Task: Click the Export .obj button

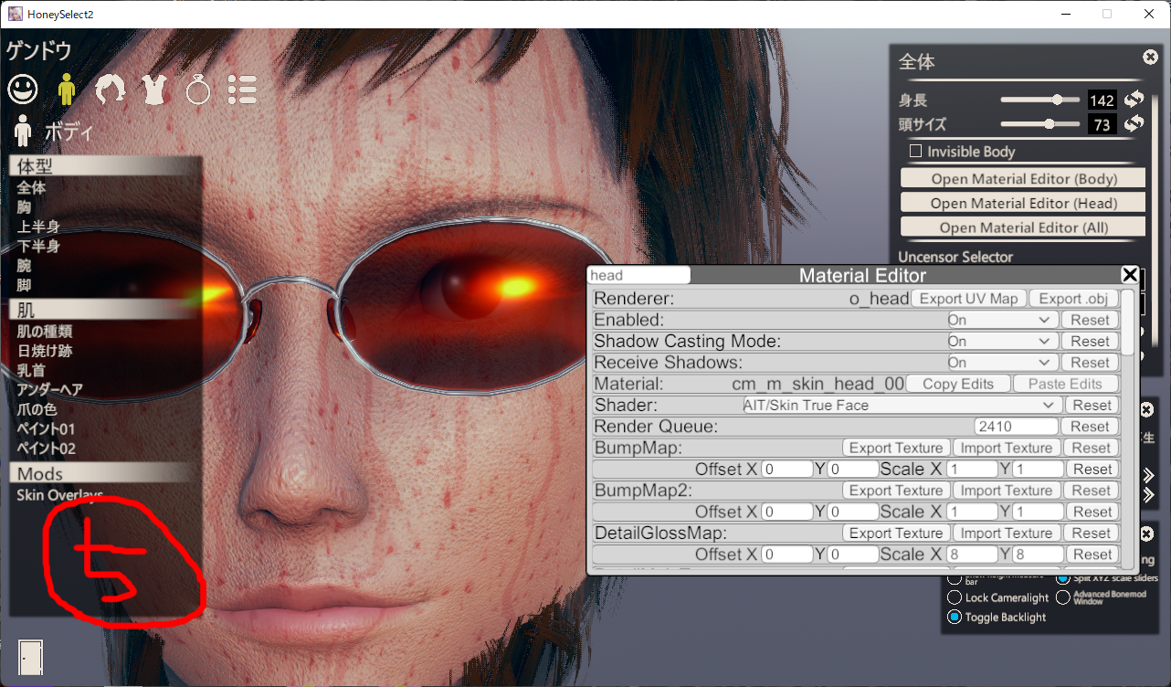Action: (1073, 299)
